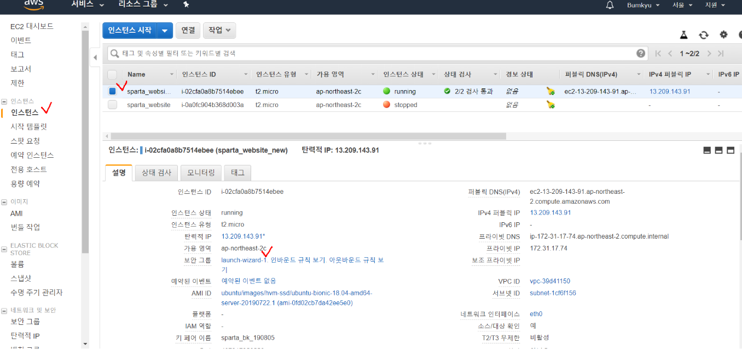
Task: Open the Bumkyu account menu
Action: point(643,5)
